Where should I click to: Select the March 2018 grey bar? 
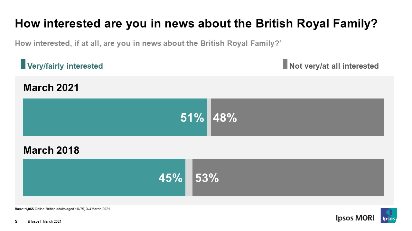(x=288, y=177)
